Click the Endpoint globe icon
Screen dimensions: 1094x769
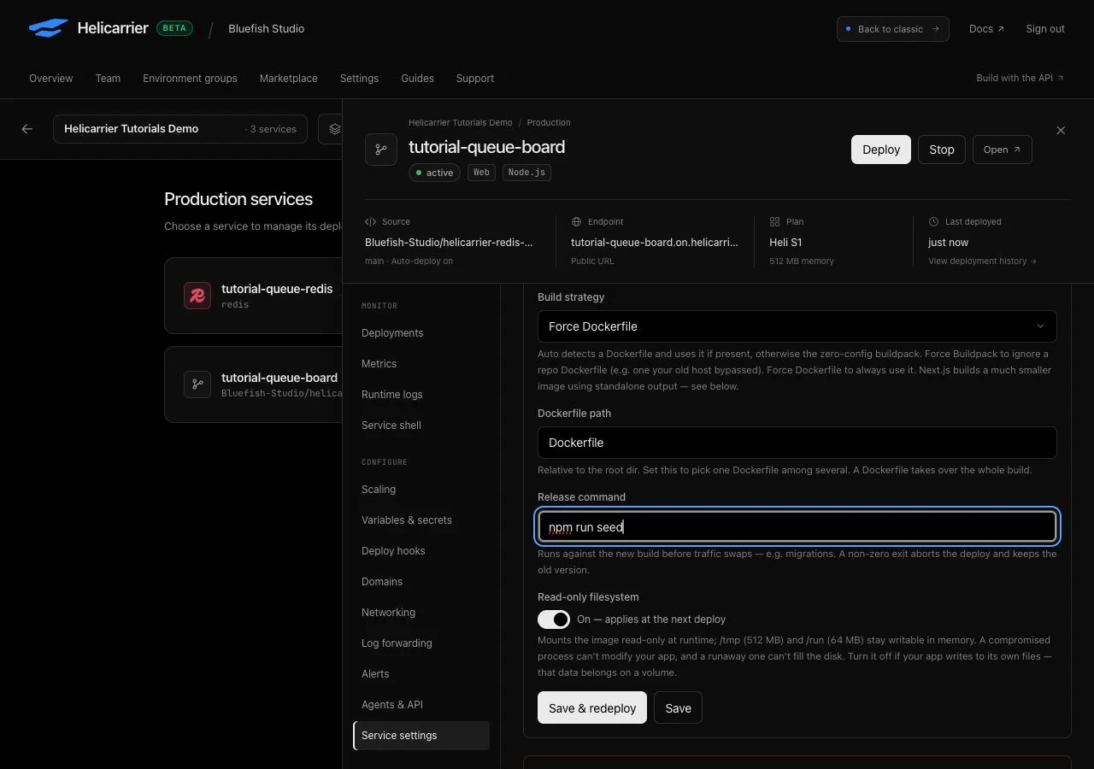click(576, 221)
